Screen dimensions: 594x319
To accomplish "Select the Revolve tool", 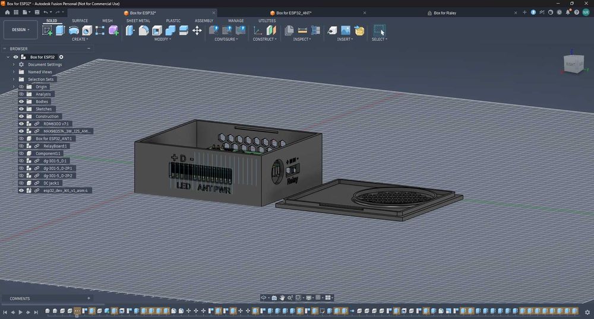I will (x=74, y=30).
